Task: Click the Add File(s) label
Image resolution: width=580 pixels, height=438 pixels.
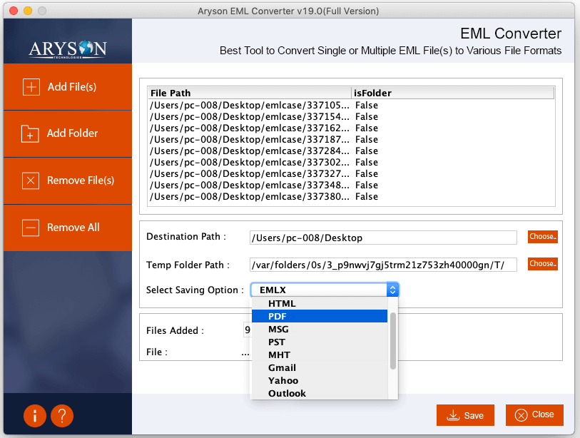Action: [72, 87]
